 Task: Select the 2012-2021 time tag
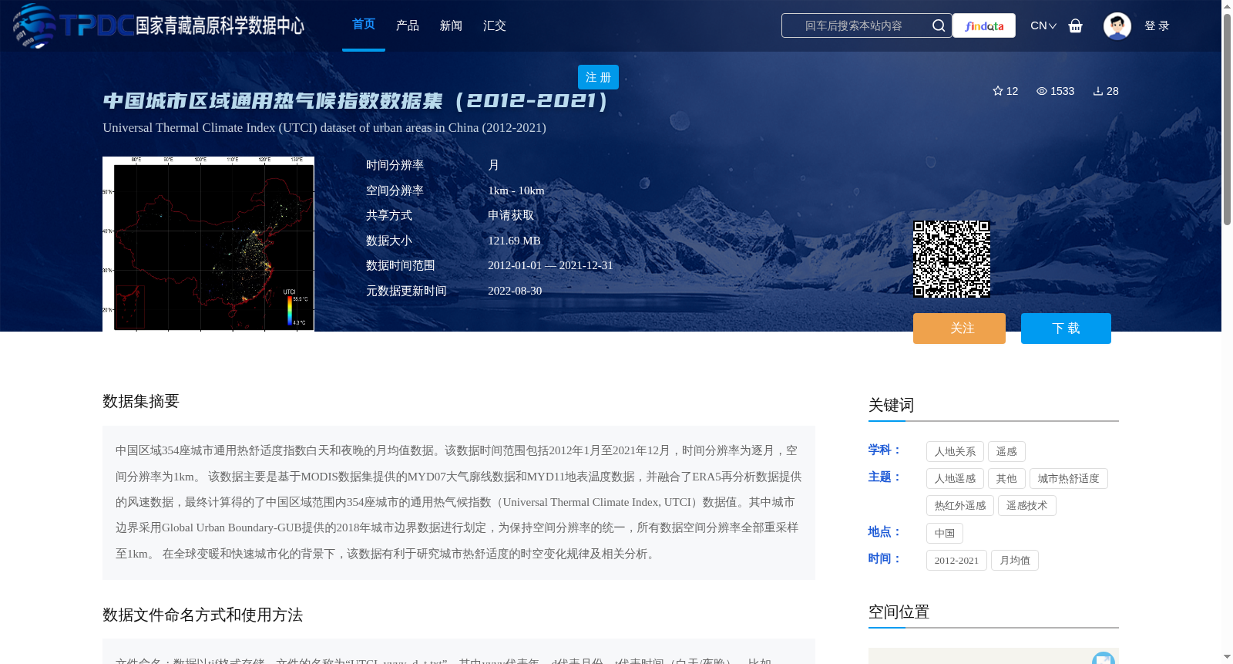(x=956, y=560)
